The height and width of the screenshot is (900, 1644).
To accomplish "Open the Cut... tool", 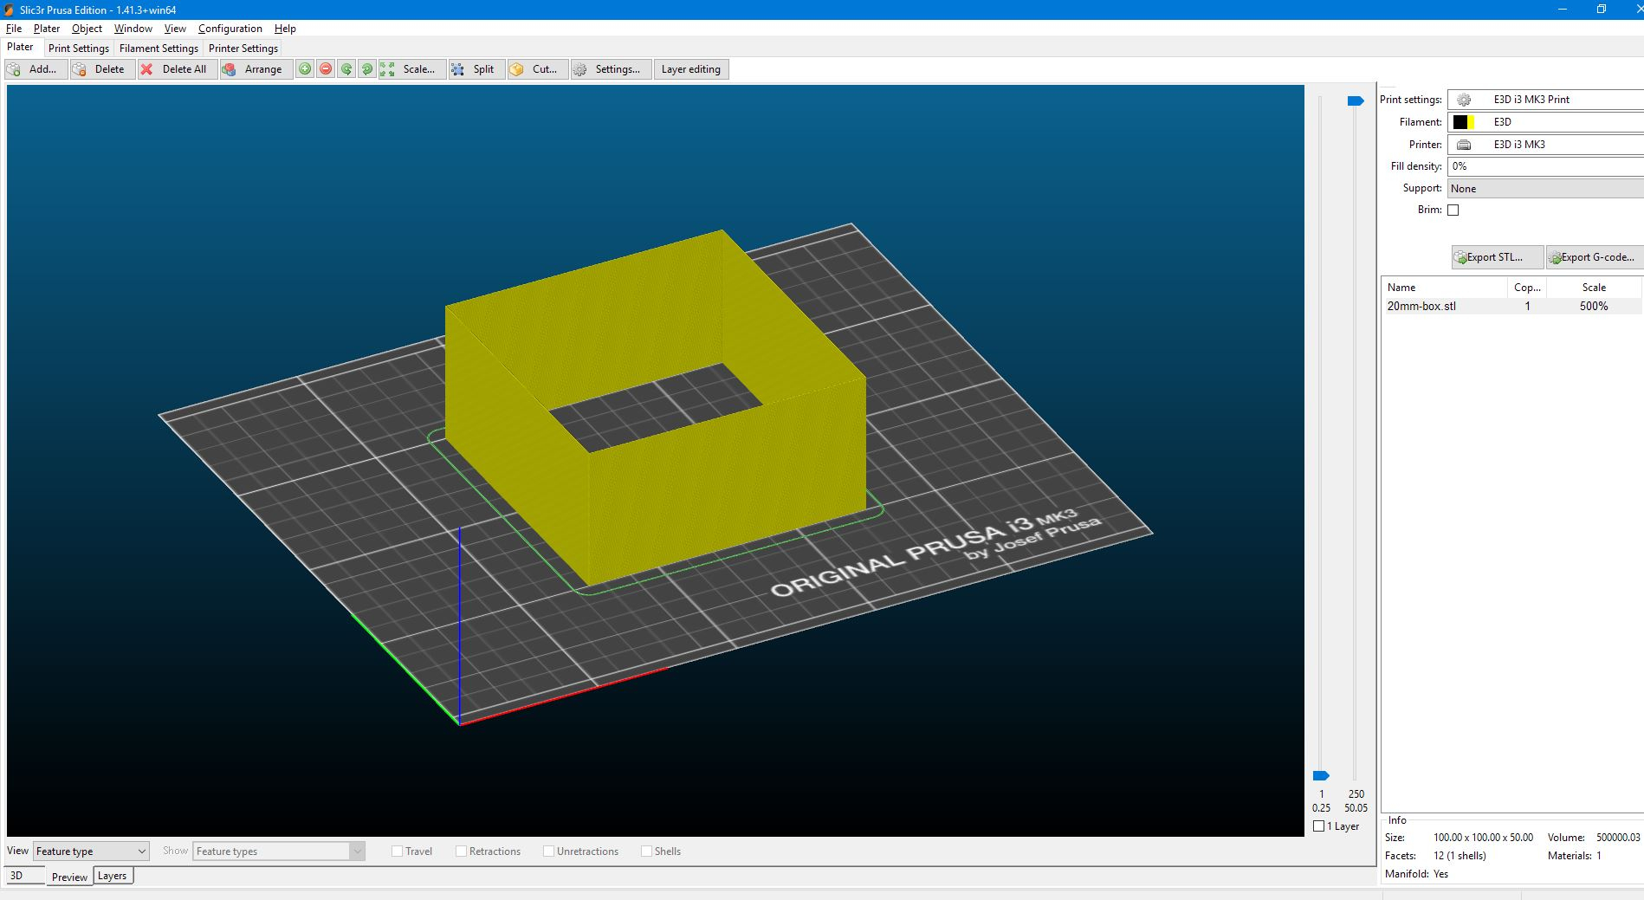I will [x=537, y=69].
